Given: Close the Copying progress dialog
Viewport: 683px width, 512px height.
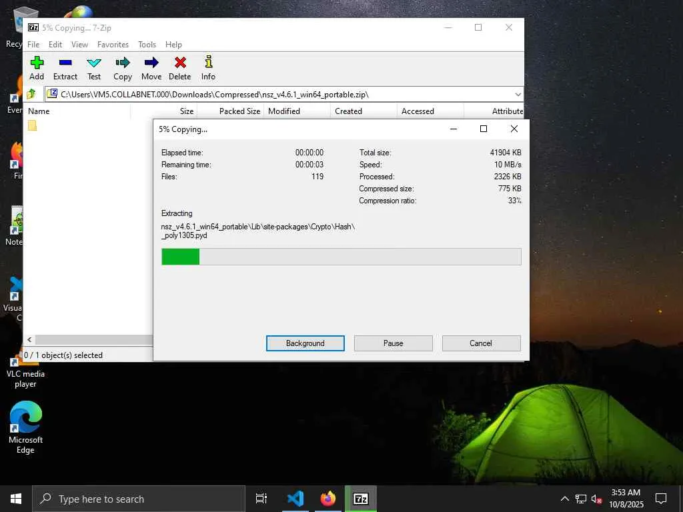Looking at the screenshot, I should tap(514, 129).
